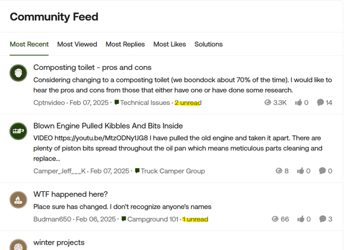The width and height of the screenshot is (356, 250).
Task: Click Camper_Jeff's RV avatar icon
Action: [x=19, y=132]
